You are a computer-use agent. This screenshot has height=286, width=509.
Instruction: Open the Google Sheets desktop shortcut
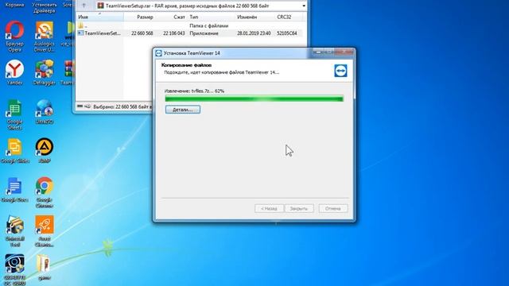(x=14, y=114)
